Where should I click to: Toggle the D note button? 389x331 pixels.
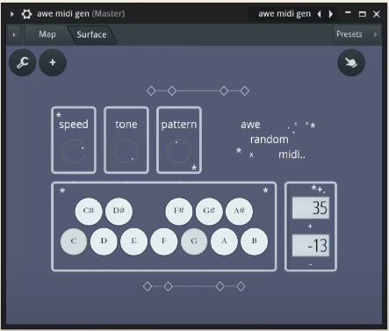pos(104,241)
